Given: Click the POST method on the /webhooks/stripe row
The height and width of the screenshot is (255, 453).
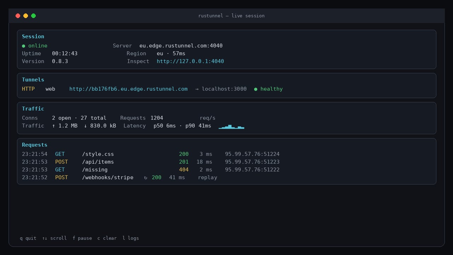Looking at the screenshot, I should 62,177.
